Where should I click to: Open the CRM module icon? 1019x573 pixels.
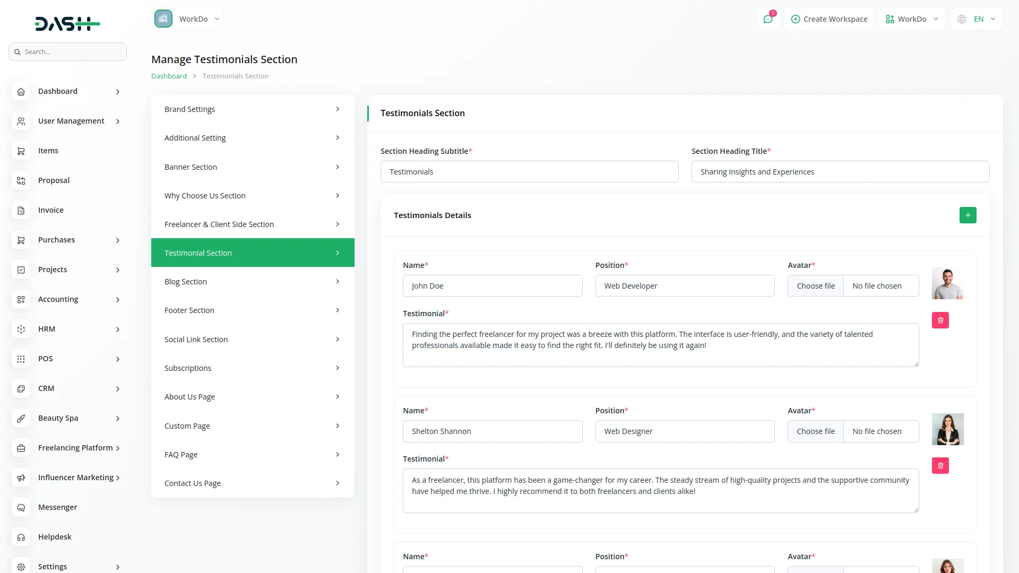21,388
